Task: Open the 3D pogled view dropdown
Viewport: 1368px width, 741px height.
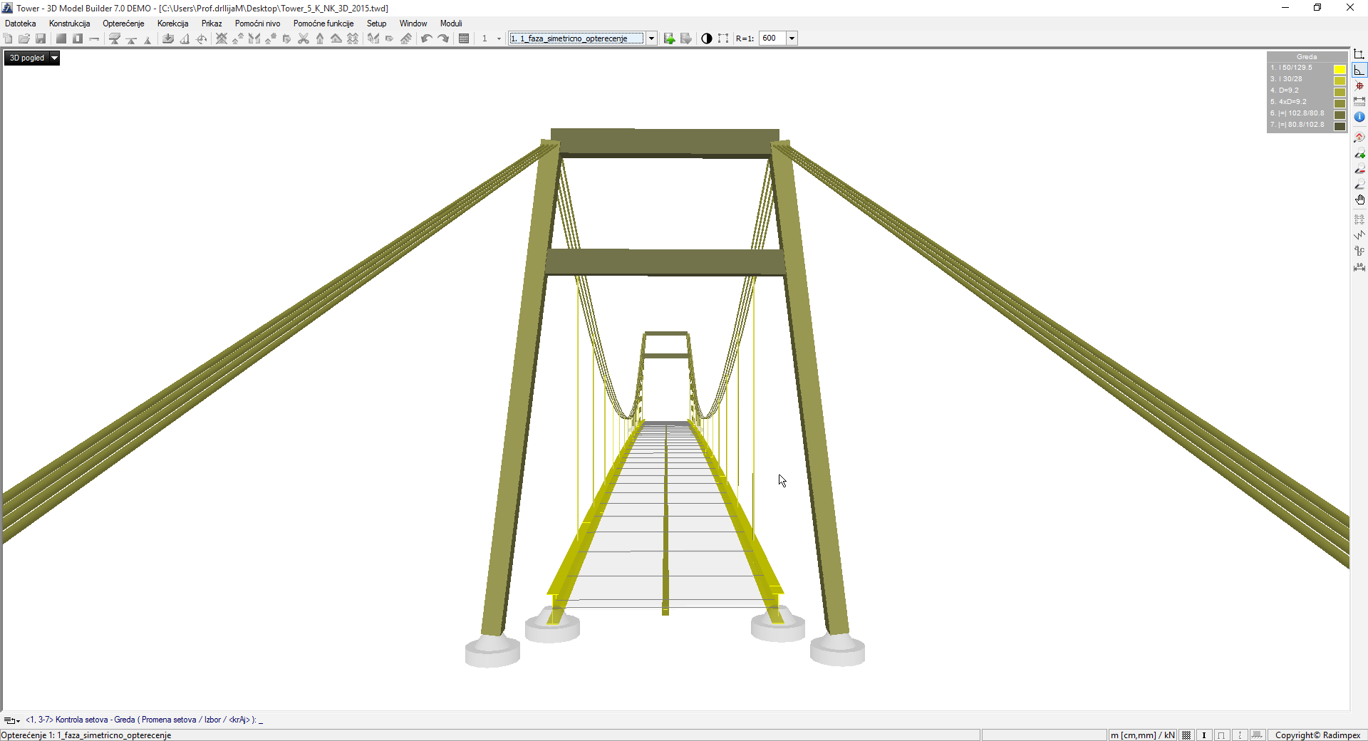Action: coord(54,58)
